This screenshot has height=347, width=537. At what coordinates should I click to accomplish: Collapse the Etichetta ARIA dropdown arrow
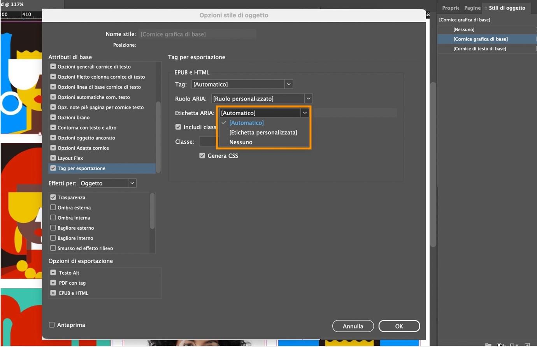click(x=305, y=113)
